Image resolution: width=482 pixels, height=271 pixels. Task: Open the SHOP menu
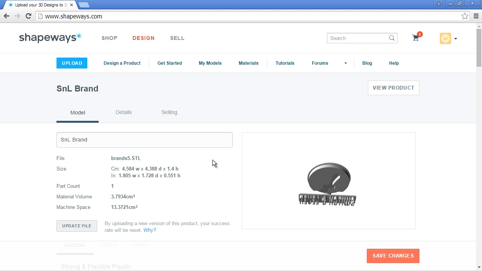click(110, 38)
